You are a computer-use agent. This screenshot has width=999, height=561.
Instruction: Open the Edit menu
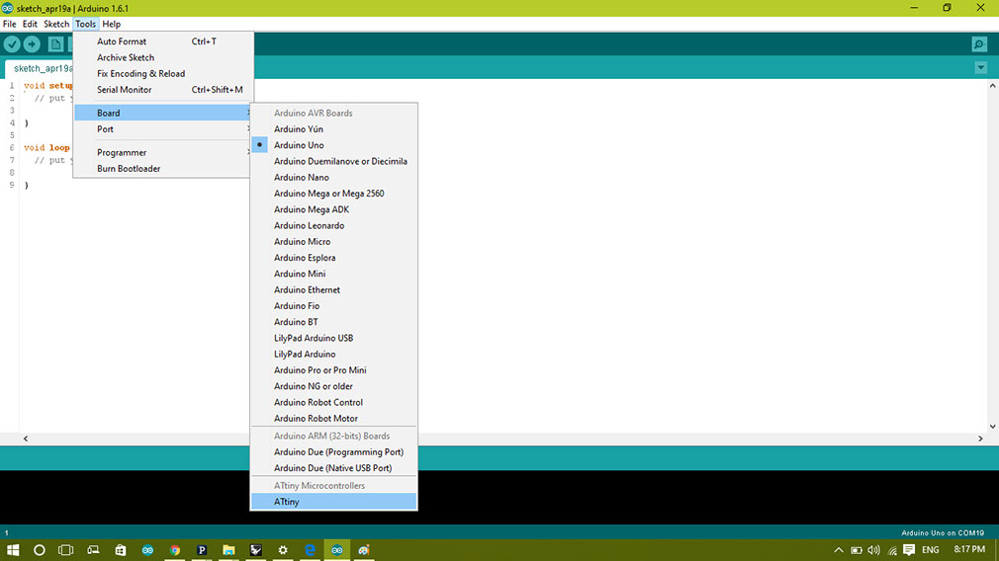(x=30, y=24)
